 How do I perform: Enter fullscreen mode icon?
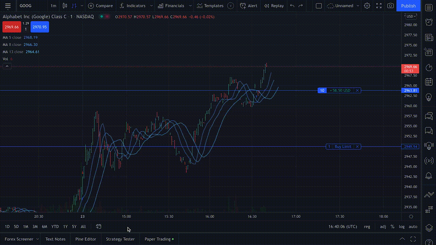tap(379, 6)
